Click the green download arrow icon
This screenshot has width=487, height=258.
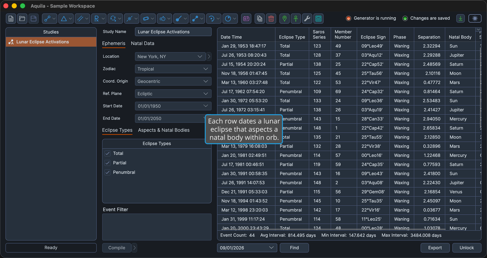pyautogui.click(x=461, y=19)
